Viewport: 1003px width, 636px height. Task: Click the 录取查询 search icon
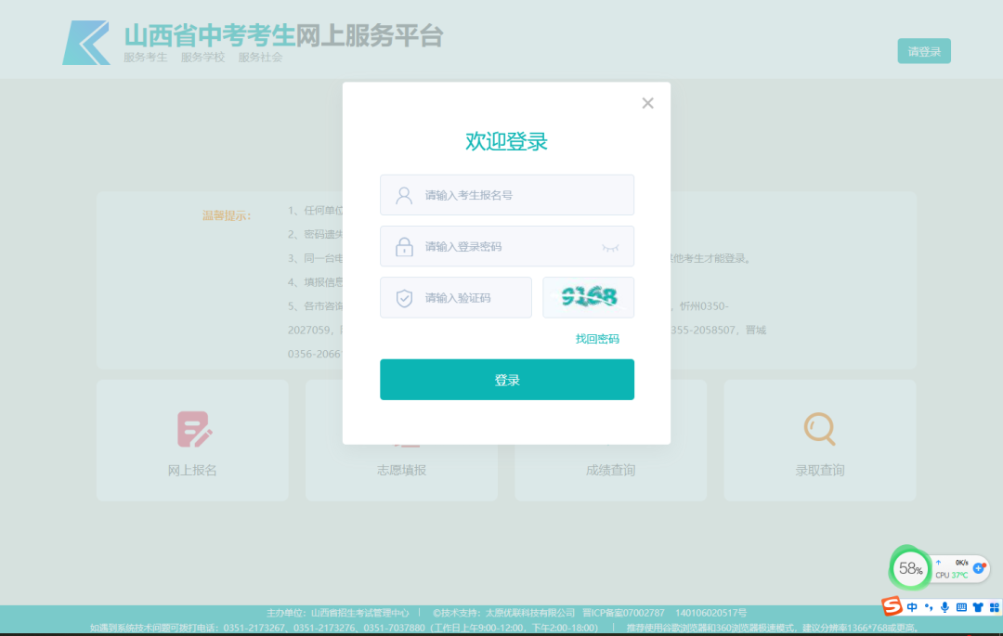(818, 428)
